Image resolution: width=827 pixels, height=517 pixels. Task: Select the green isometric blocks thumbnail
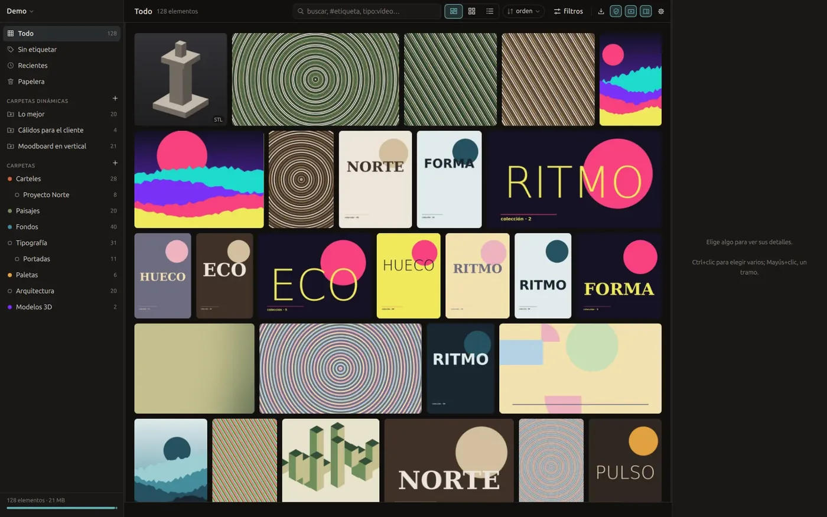[x=331, y=460]
